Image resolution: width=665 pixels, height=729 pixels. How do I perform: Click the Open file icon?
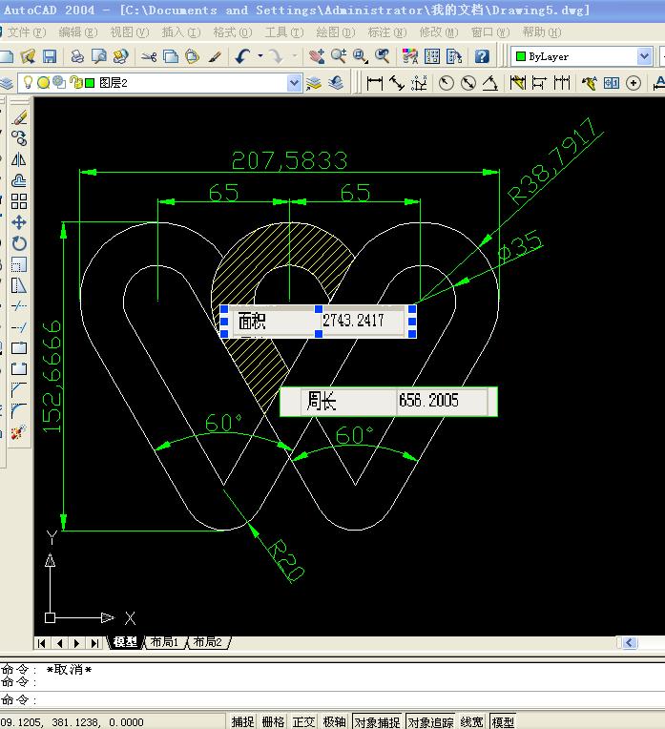pos(28,56)
